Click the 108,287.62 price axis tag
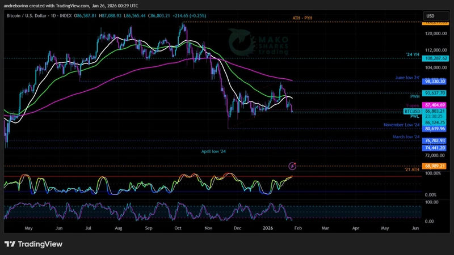Screen dimensions: 454x255 (436, 58)
